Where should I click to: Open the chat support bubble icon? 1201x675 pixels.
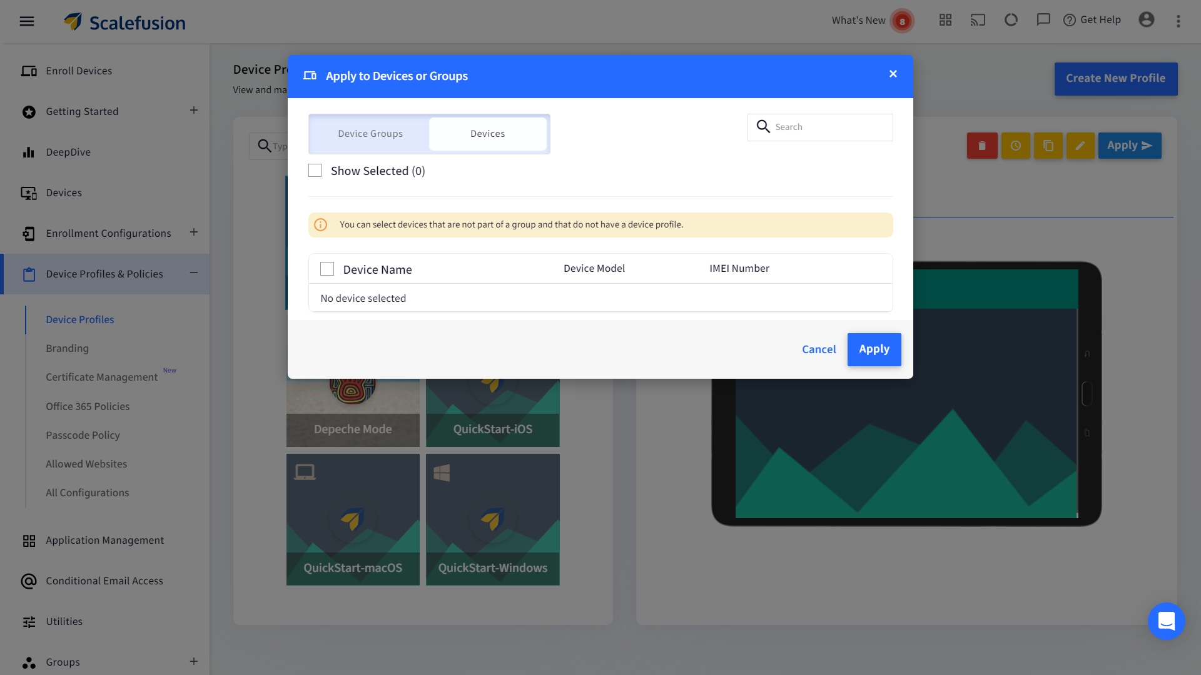[1167, 621]
